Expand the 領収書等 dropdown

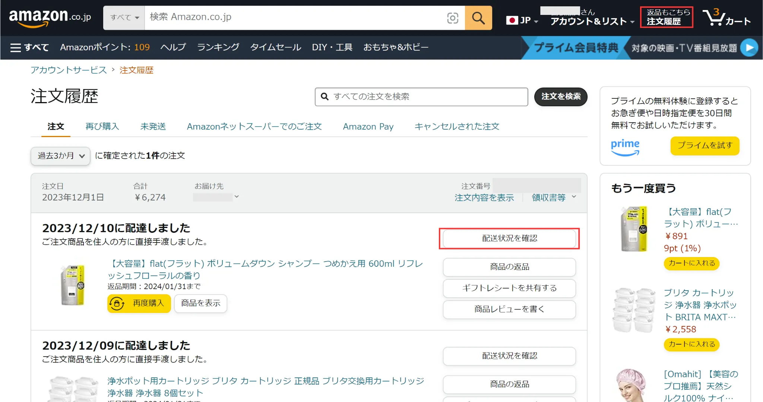tap(554, 197)
